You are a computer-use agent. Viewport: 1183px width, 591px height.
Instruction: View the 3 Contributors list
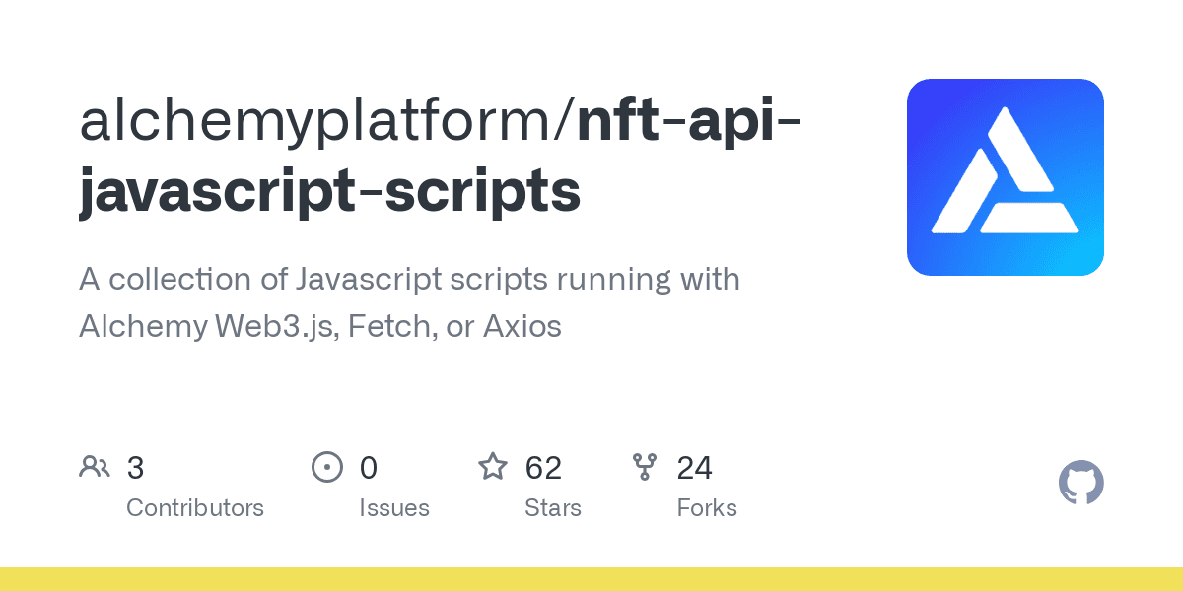(195, 507)
